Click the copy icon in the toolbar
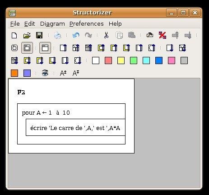 [119, 36]
